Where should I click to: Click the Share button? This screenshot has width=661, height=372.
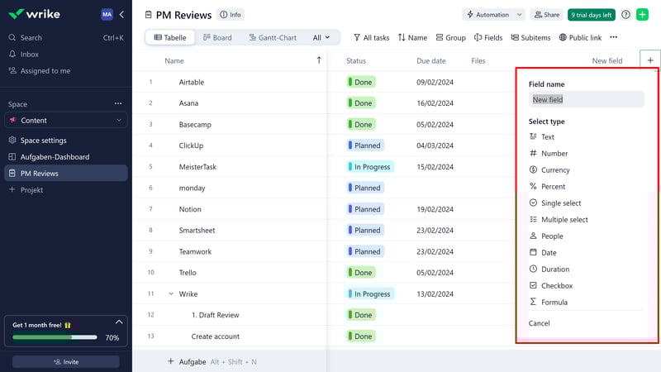[x=547, y=15]
